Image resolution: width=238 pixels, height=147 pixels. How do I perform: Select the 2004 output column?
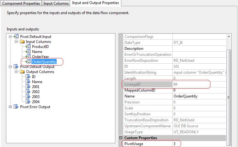tap(36, 102)
